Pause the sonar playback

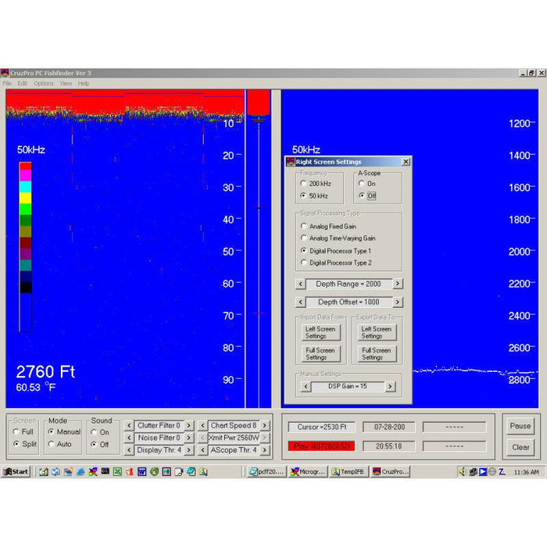click(x=520, y=426)
